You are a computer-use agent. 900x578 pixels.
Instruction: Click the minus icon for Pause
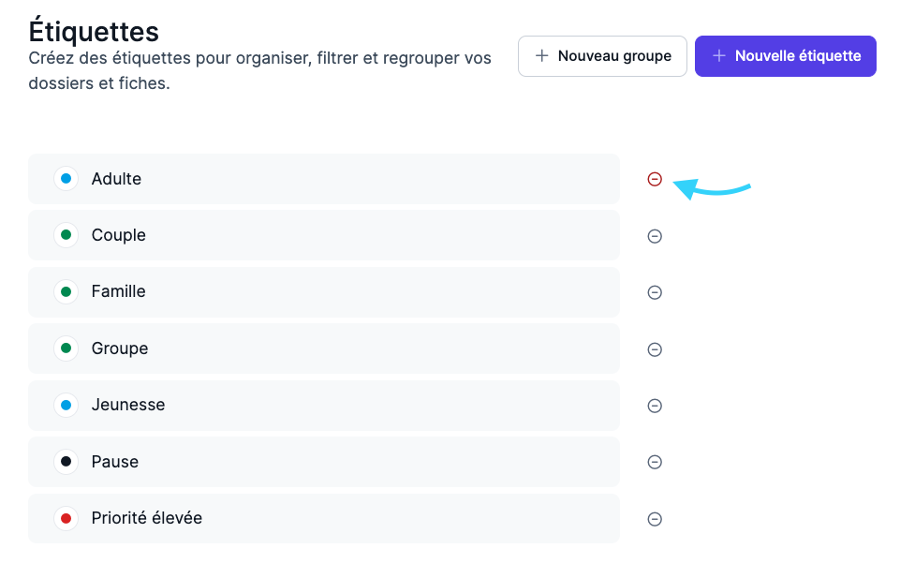(x=655, y=462)
